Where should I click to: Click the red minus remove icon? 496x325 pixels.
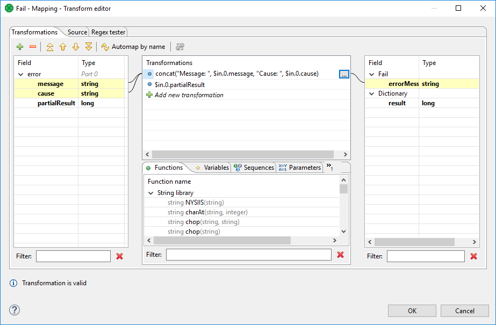32,47
